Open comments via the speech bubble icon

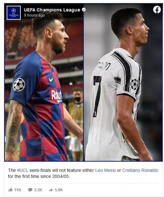tap(30, 190)
